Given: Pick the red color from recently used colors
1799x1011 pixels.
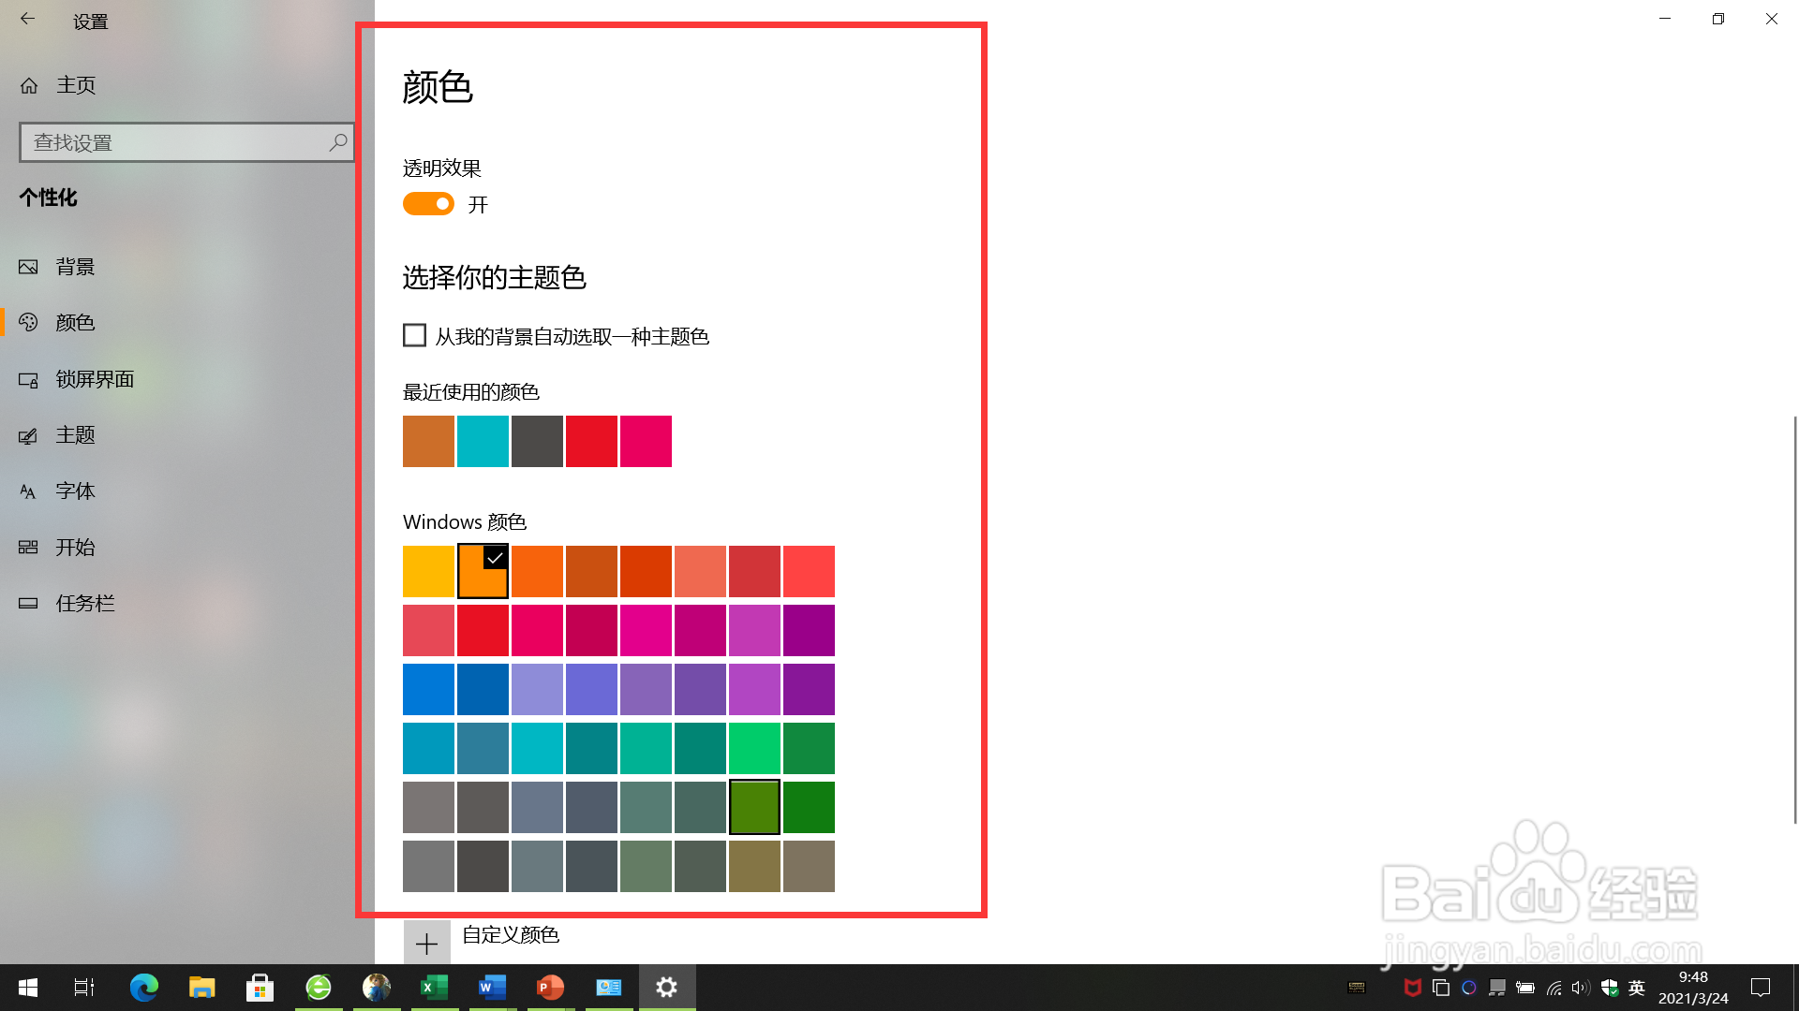Looking at the screenshot, I should pyautogui.click(x=591, y=441).
